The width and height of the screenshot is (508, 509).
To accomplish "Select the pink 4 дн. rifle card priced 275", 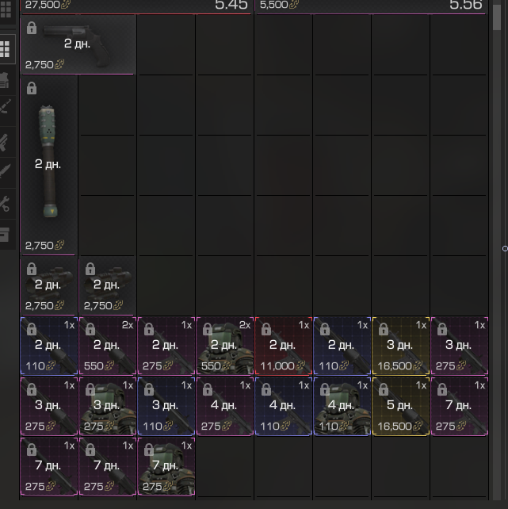I will click(x=225, y=406).
